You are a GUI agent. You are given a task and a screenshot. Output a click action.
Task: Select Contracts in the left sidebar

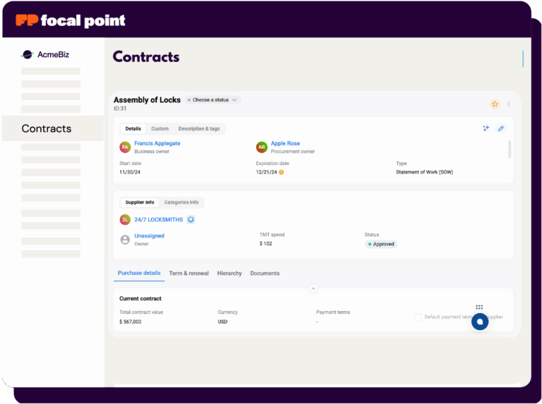[x=47, y=128]
